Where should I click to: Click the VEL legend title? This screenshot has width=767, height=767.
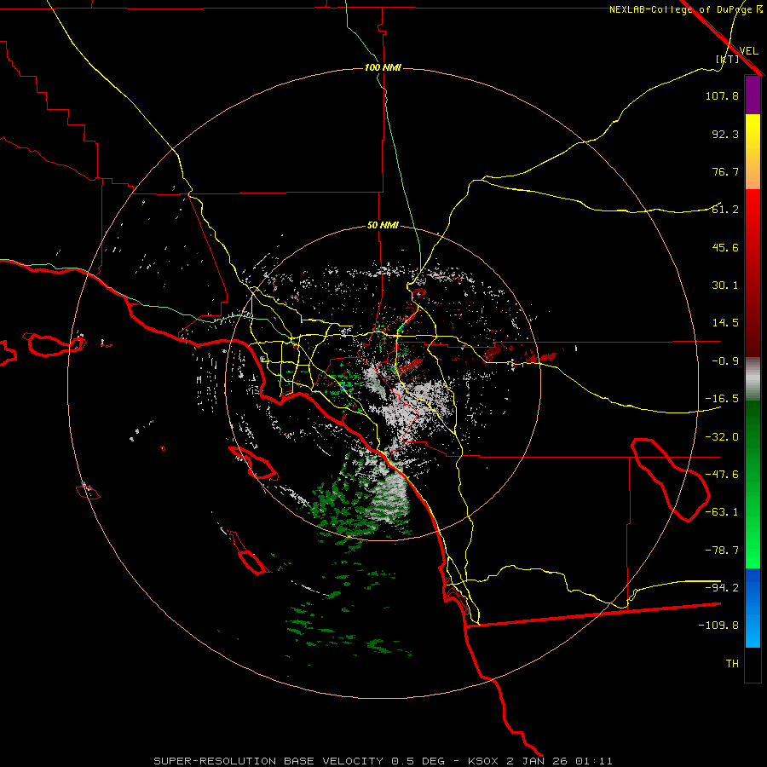[x=748, y=51]
